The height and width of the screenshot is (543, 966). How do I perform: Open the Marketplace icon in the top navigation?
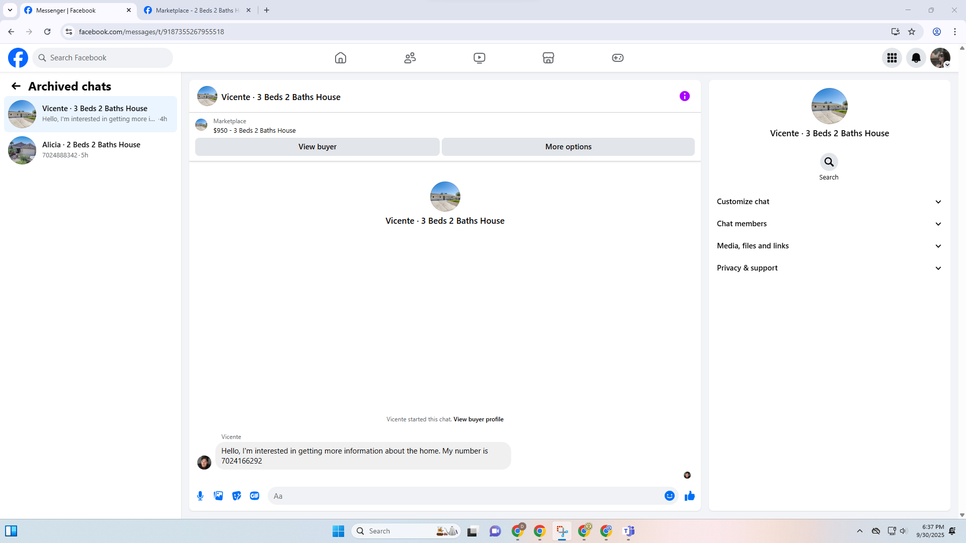pyautogui.click(x=548, y=58)
